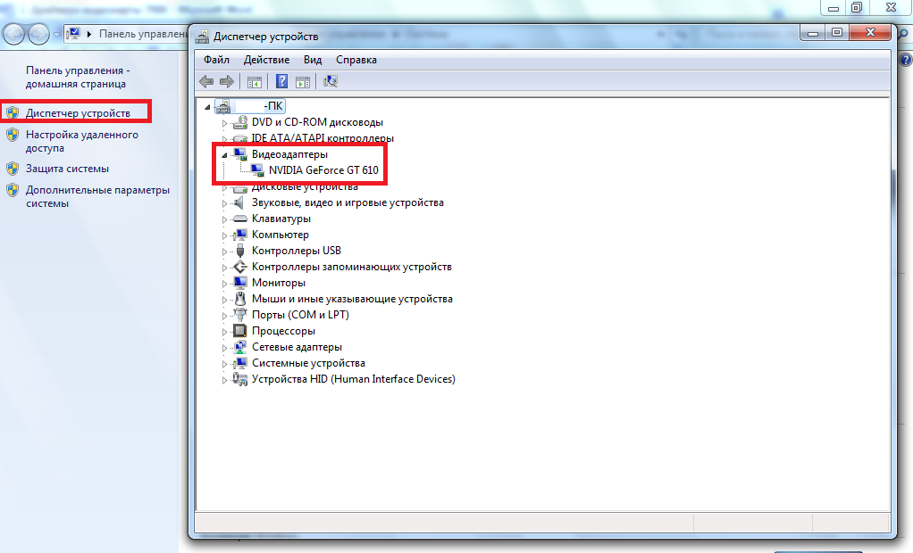Open the blue Help question-mark toolbar icon
The image size is (913, 553).
pos(281,81)
